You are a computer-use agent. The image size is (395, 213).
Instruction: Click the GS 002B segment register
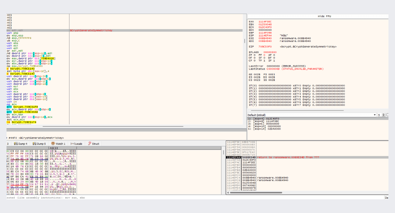click(254, 75)
